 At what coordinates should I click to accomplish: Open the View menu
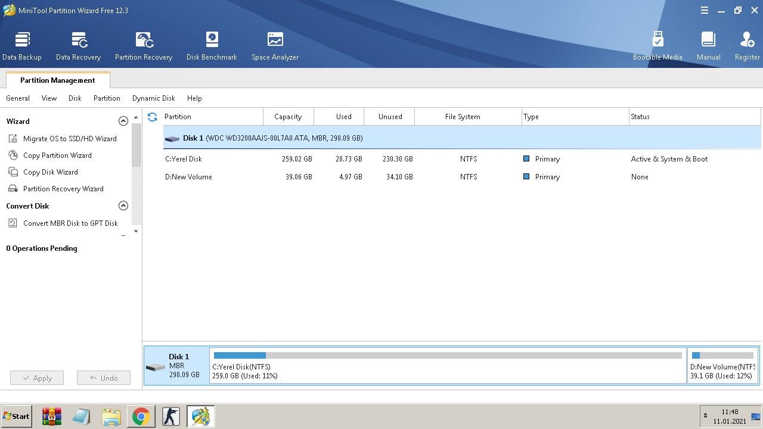pyautogui.click(x=49, y=98)
